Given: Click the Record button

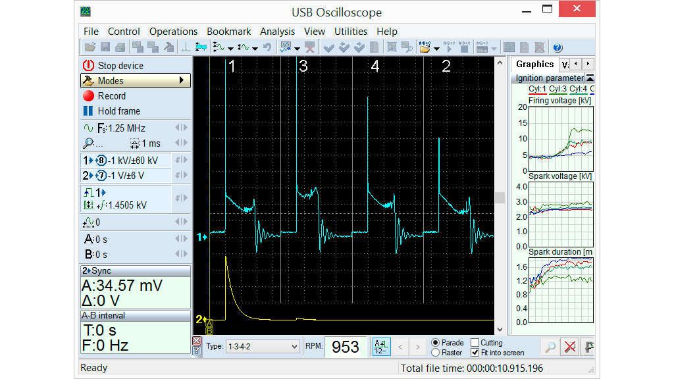Looking at the screenshot, I should click(x=136, y=96).
